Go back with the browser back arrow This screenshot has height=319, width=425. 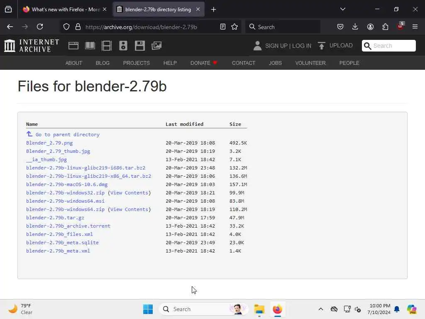pyautogui.click(x=10, y=27)
